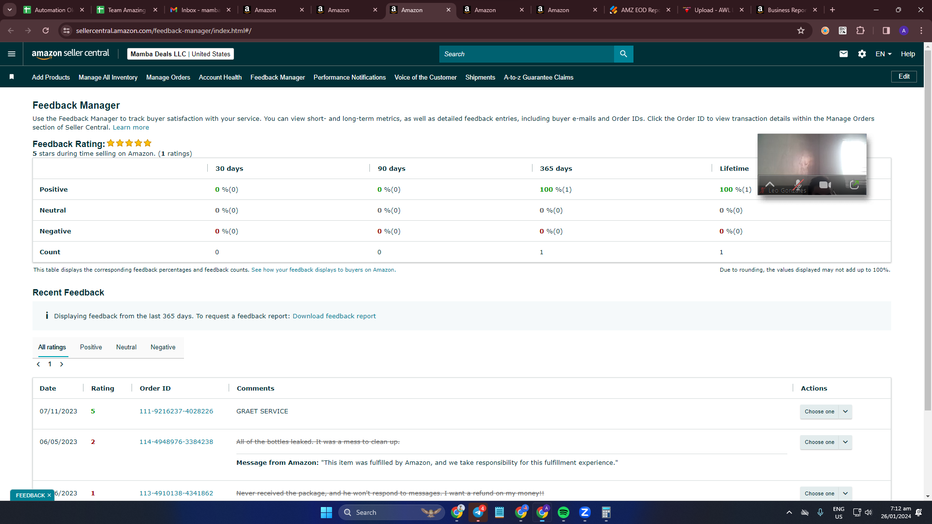This screenshot has width=932, height=524.
Task: Open the Chrome side panel icon
Action: click(x=886, y=31)
